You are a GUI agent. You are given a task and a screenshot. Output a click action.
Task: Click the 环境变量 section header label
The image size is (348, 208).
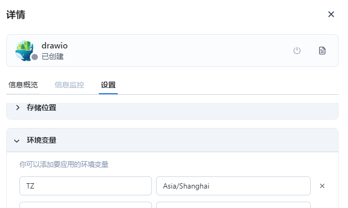point(42,140)
